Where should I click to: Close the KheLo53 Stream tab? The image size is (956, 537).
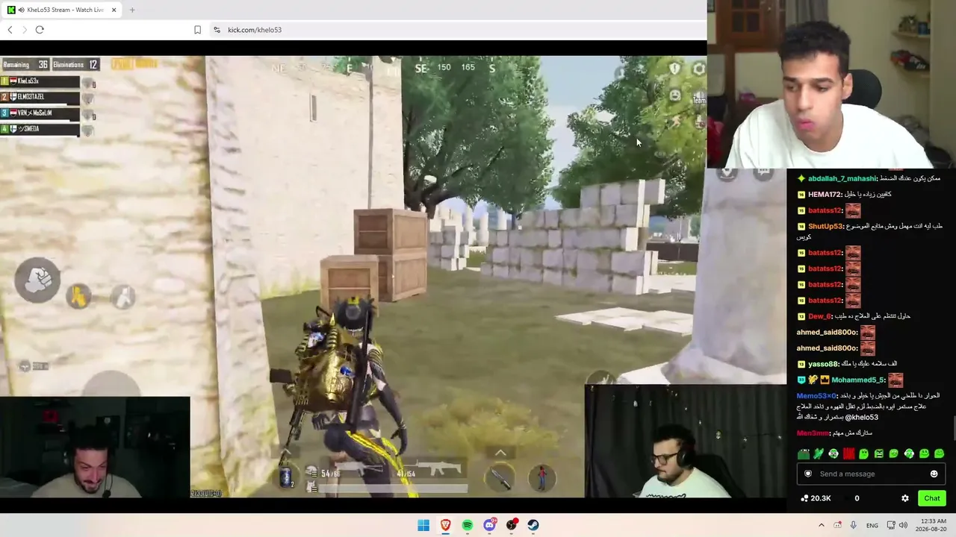[114, 10]
